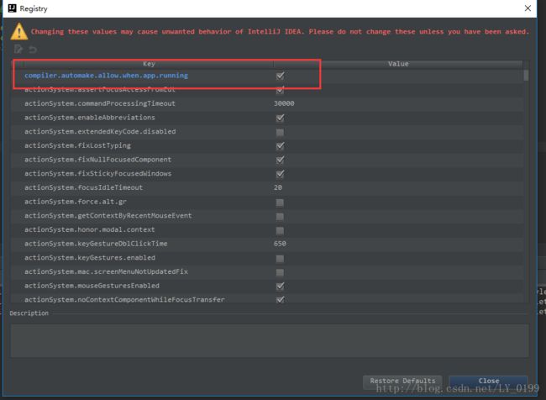Select the actionSystem.getContextByRecentMouseEvent key
The width and height of the screenshot is (546, 400).
(x=108, y=216)
